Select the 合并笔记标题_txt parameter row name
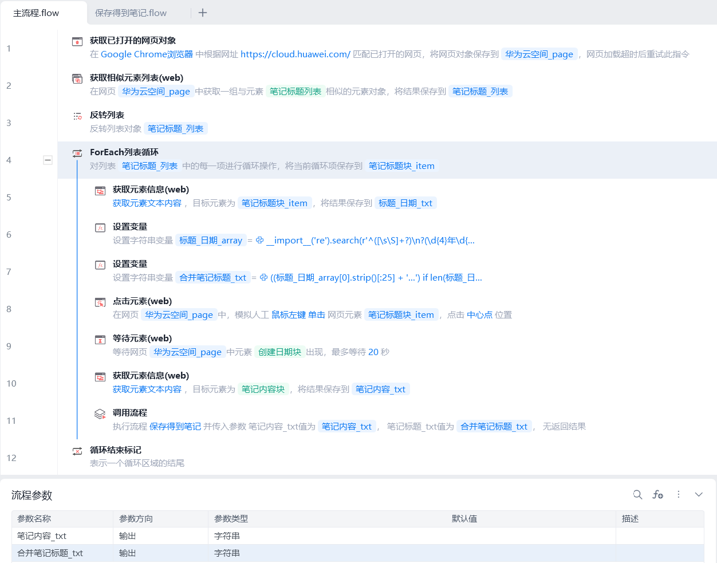 tap(50, 553)
